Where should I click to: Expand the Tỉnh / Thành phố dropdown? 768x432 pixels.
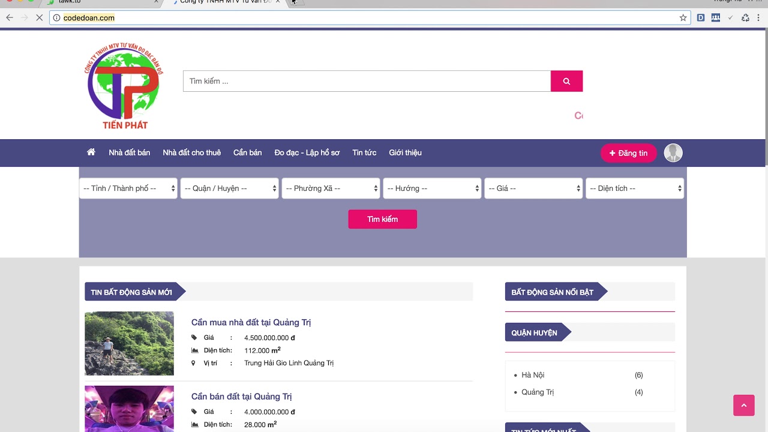click(128, 188)
